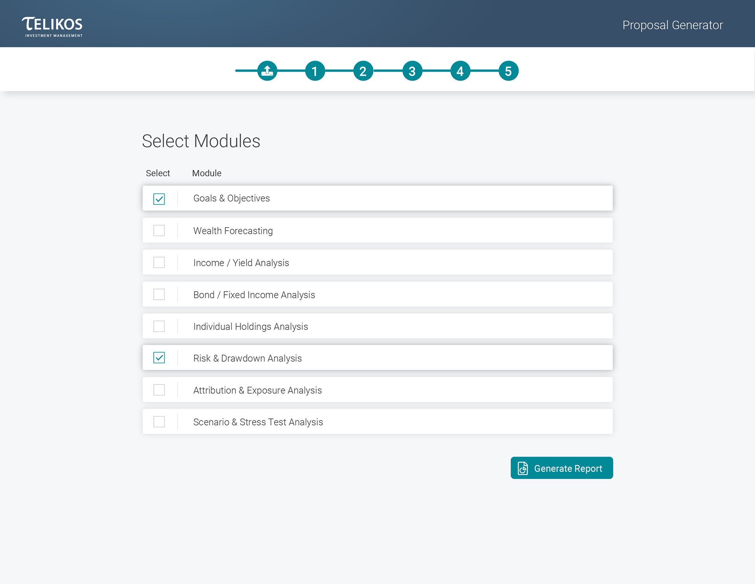
Task: Select step 3 circle in wizard
Action: click(x=412, y=71)
